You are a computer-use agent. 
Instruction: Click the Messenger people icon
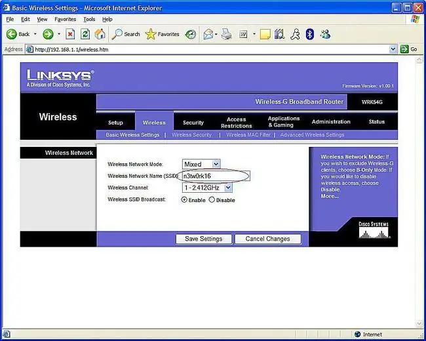[x=325, y=34]
